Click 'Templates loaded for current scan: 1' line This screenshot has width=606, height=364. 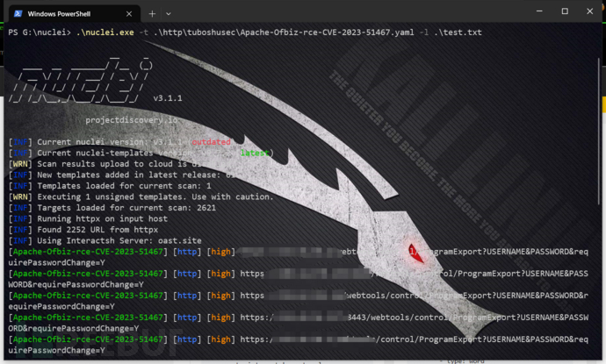(x=110, y=186)
